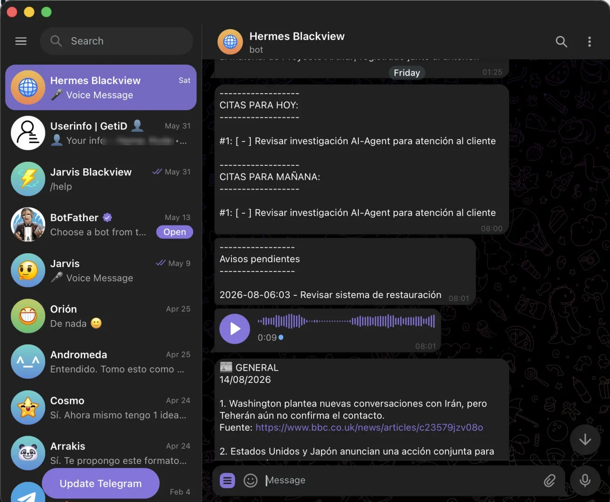This screenshot has width=610, height=502.
Task: Click the 08:00 message timestamp
Action: point(492,229)
